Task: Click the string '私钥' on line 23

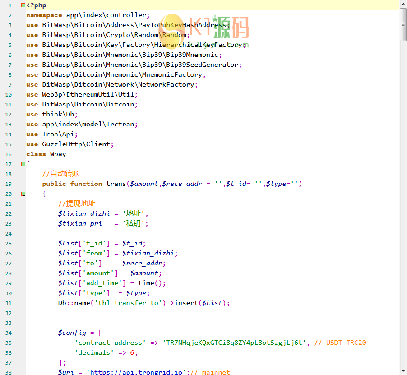Action: point(134,223)
